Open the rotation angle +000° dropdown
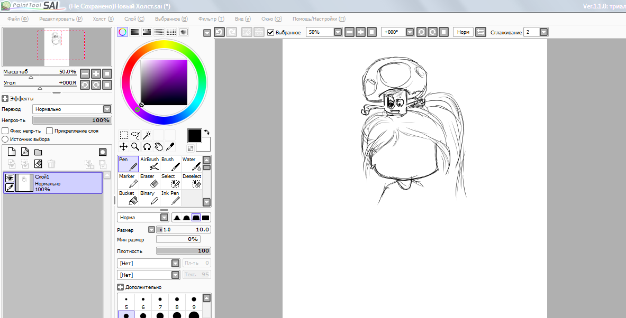Image resolution: width=626 pixels, height=318 pixels. pyautogui.click(x=410, y=32)
